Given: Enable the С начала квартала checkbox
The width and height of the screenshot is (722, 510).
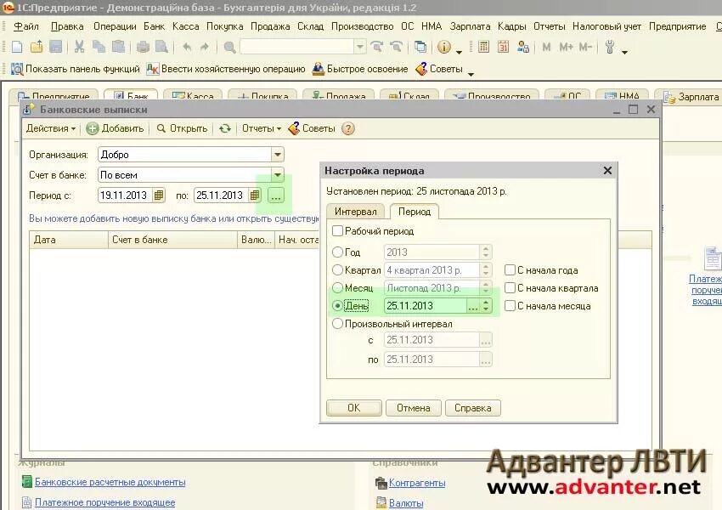Looking at the screenshot, I should tap(510, 288).
